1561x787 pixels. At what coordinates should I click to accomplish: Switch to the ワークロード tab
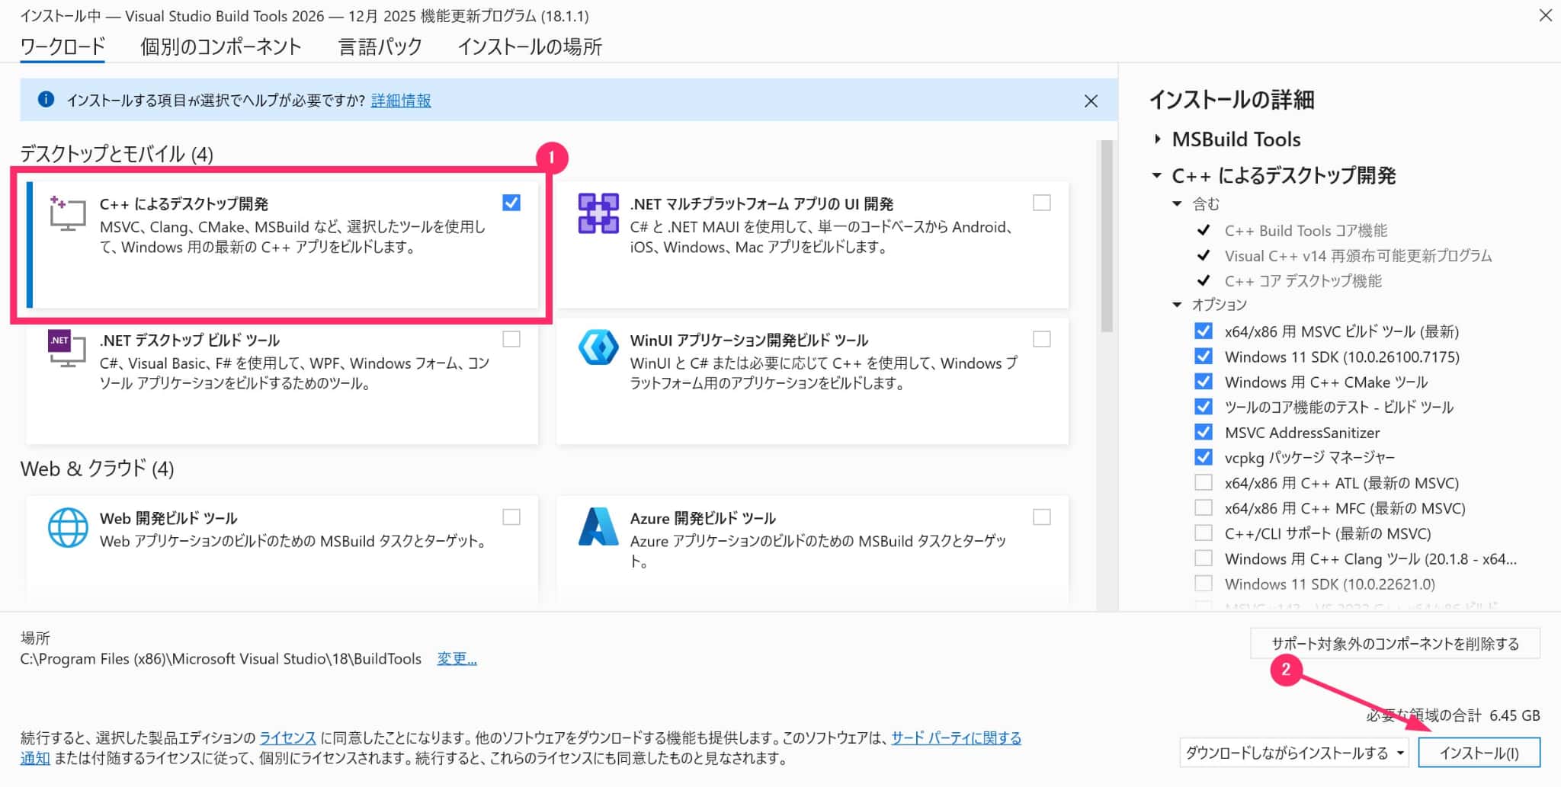[x=63, y=46]
